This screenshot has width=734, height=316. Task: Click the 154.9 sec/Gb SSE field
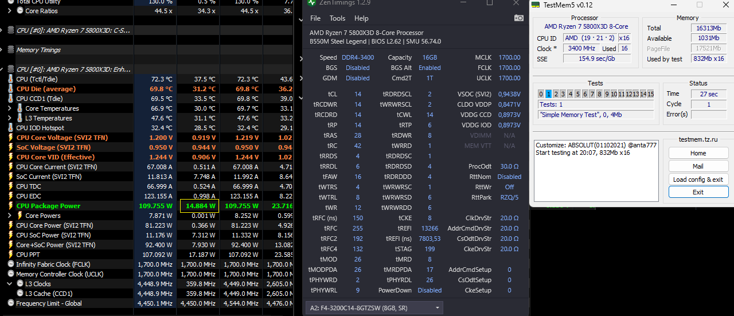596,59
